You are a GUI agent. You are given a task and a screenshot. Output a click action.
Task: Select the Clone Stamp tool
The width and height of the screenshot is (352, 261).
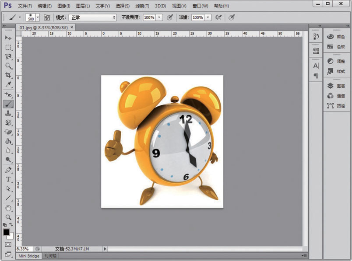click(8, 113)
